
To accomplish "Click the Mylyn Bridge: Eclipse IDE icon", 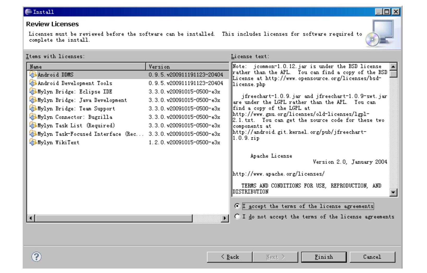I will [x=33, y=91].
